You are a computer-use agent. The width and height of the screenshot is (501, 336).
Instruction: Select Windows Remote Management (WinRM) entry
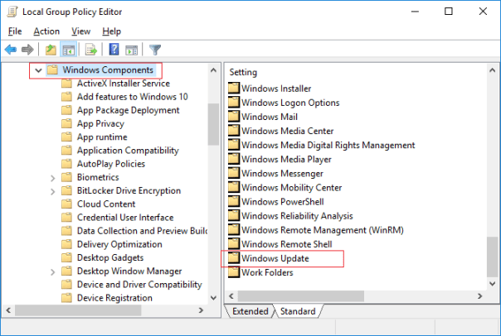[x=323, y=230]
